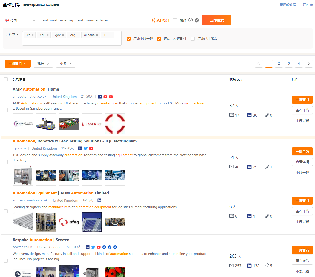Open ampautomation.co.uk link
Image resolution: width=315 pixels, height=277 pixels.
[29, 97]
